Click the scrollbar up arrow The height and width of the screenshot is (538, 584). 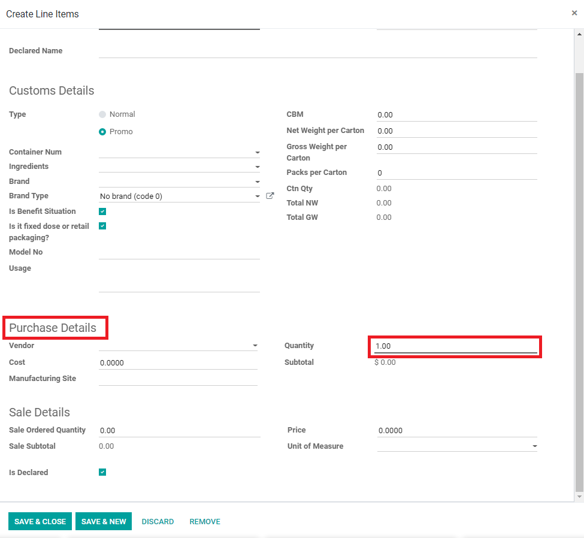click(x=579, y=34)
